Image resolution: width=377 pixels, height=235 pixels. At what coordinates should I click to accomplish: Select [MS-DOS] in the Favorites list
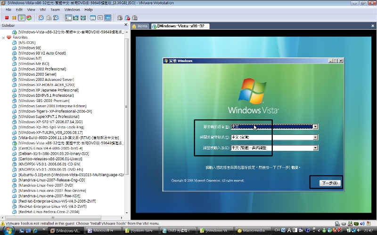[27, 42]
